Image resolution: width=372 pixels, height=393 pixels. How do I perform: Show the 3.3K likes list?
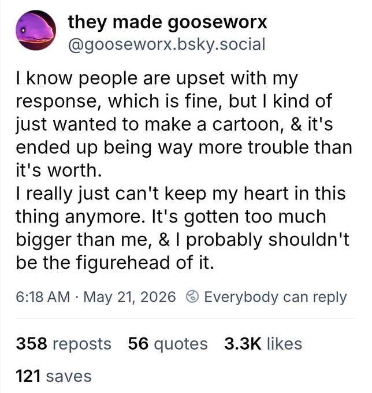coord(263,344)
